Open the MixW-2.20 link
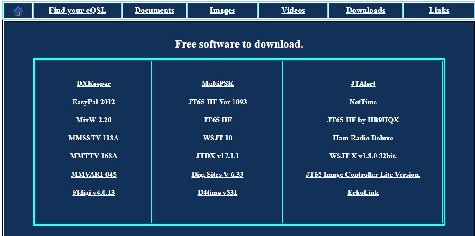 pyautogui.click(x=93, y=120)
